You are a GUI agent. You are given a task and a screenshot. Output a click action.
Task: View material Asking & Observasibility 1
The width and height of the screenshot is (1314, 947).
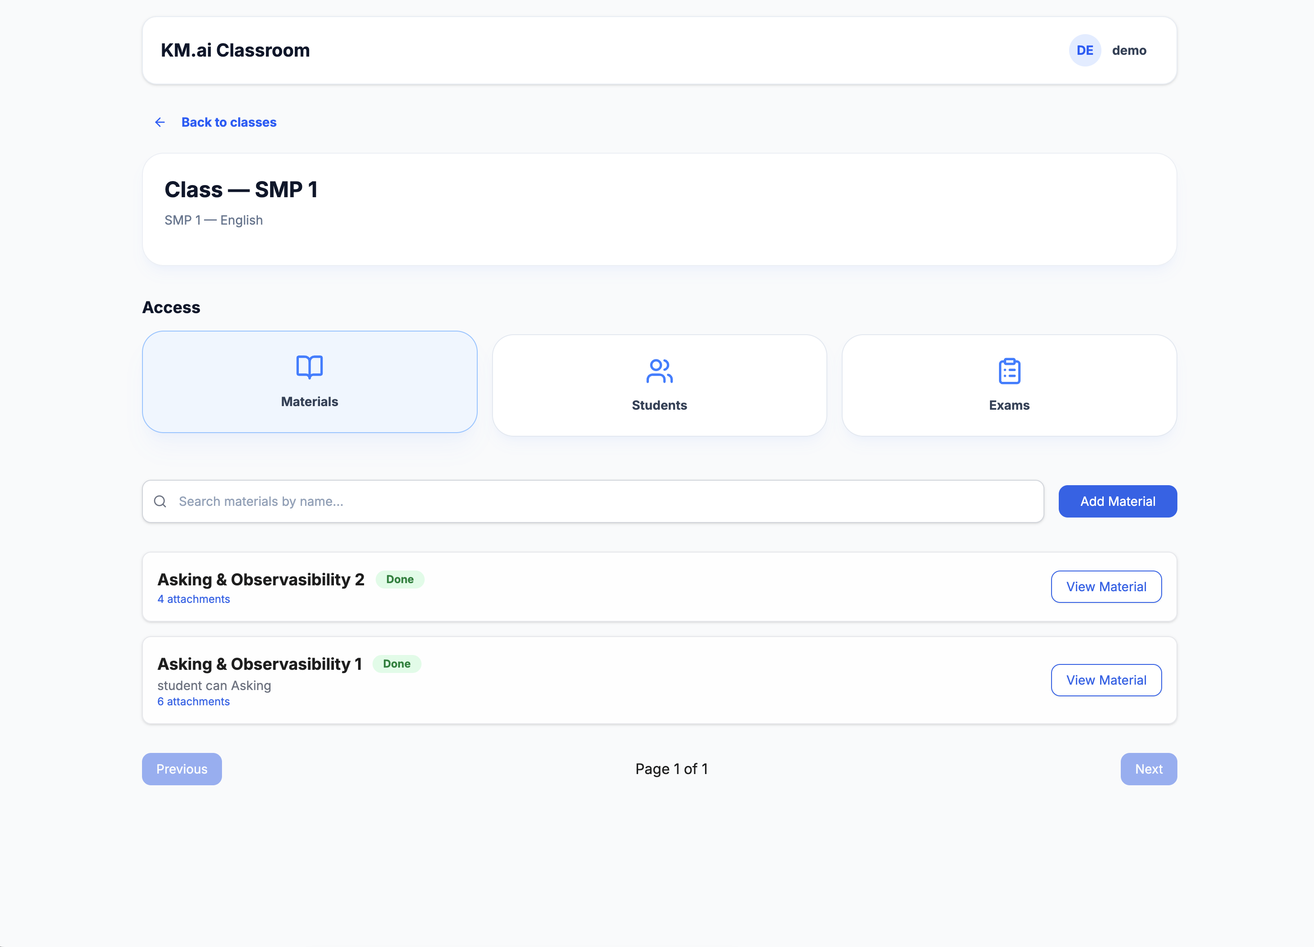click(x=1106, y=680)
